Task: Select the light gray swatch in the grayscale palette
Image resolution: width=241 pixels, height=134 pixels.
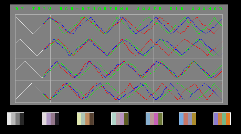Action: (13, 119)
